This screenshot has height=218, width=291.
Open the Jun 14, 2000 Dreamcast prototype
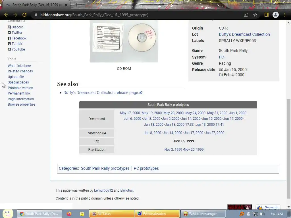pos(191,119)
